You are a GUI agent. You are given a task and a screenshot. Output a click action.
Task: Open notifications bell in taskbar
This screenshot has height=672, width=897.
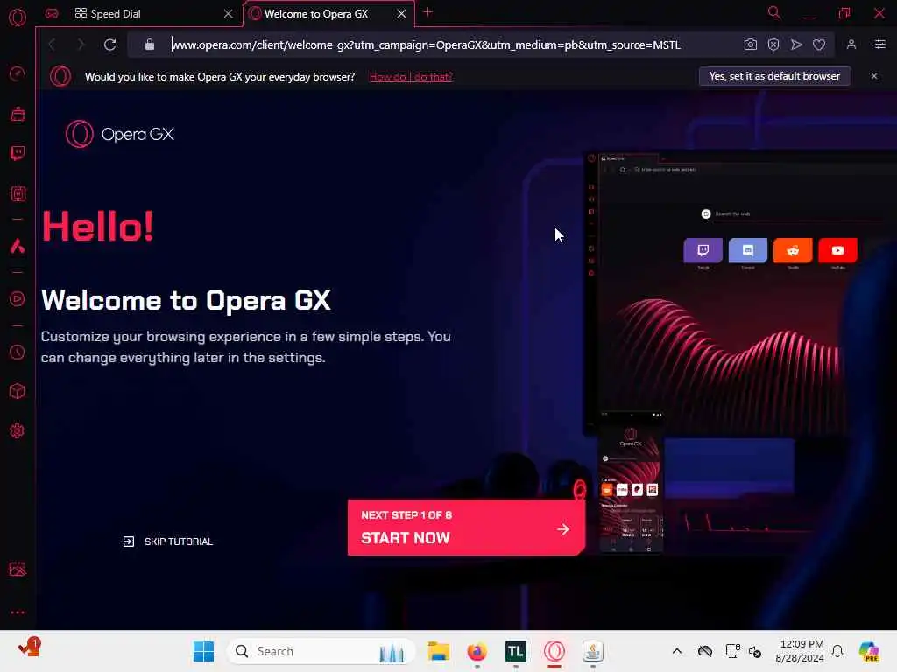837,651
